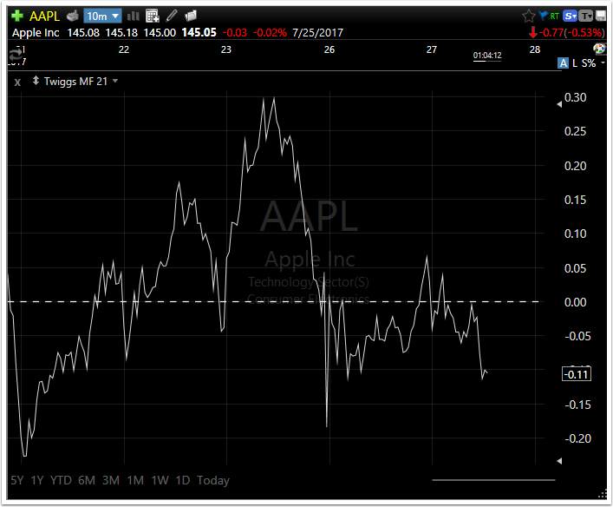613x507 pixels.
Task: Toggle the L log scale button
Action: (575, 63)
